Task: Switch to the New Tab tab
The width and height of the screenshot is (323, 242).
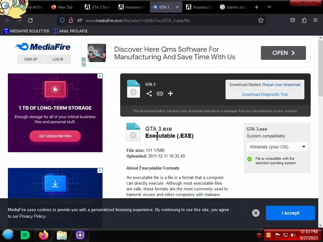Action: point(62,7)
